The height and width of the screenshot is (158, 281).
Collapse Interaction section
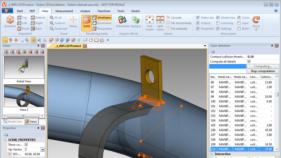pyautogui.click(x=212, y=154)
